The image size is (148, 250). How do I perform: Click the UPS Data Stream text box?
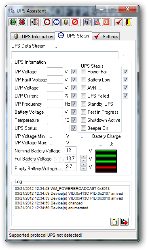[x=65, y=55]
